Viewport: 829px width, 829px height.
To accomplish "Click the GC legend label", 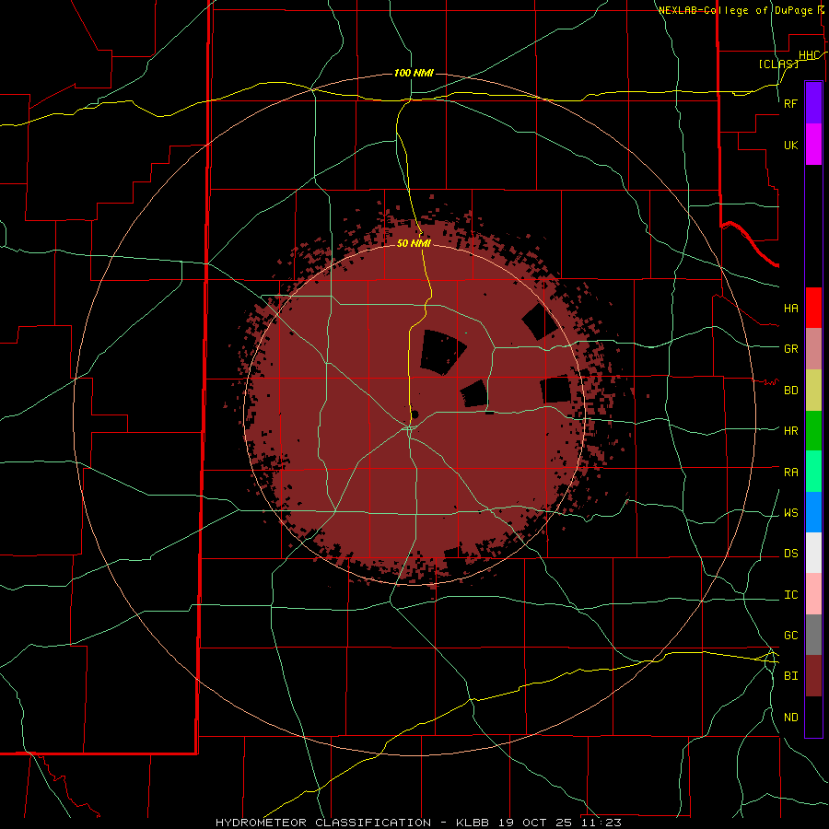I will coord(791,636).
